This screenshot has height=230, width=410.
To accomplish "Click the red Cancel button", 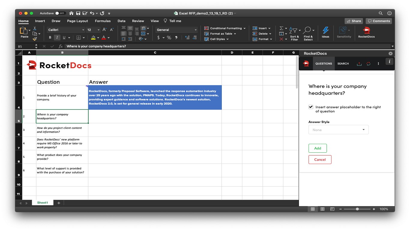I will point(320,160).
